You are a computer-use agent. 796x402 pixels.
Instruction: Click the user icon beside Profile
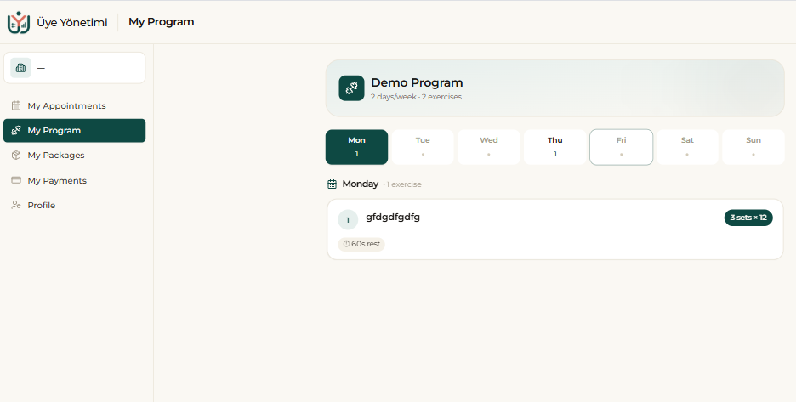pos(16,205)
